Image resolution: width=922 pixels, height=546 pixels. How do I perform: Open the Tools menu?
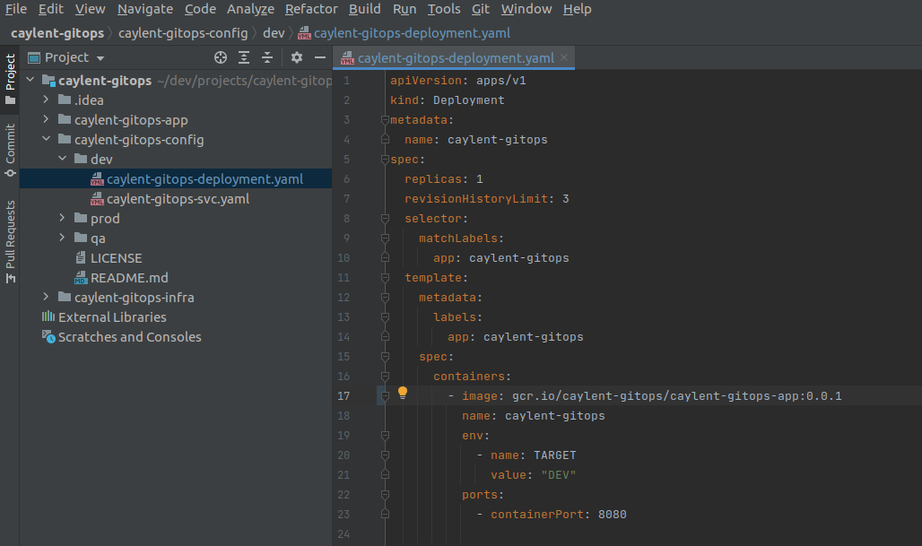[x=444, y=9]
